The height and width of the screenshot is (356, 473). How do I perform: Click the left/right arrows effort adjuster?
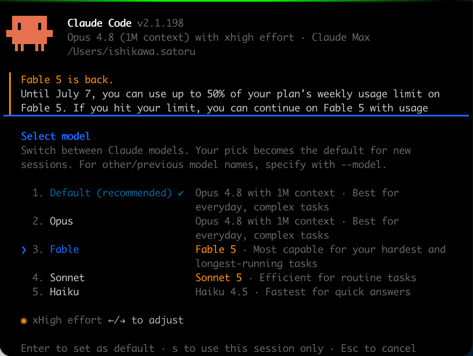pyautogui.click(x=117, y=320)
